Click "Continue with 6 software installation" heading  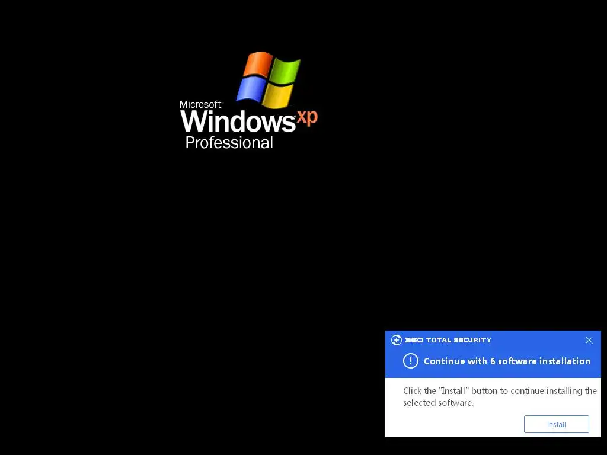[x=507, y=361]
